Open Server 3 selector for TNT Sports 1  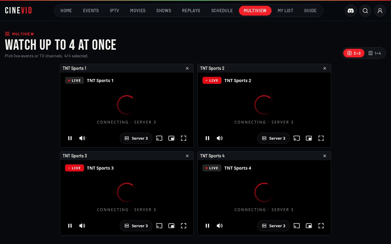click(136, 138)
